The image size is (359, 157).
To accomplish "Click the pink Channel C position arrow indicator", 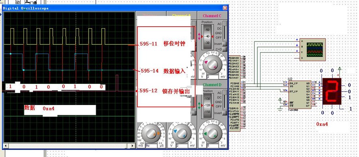I will point(199,37).
